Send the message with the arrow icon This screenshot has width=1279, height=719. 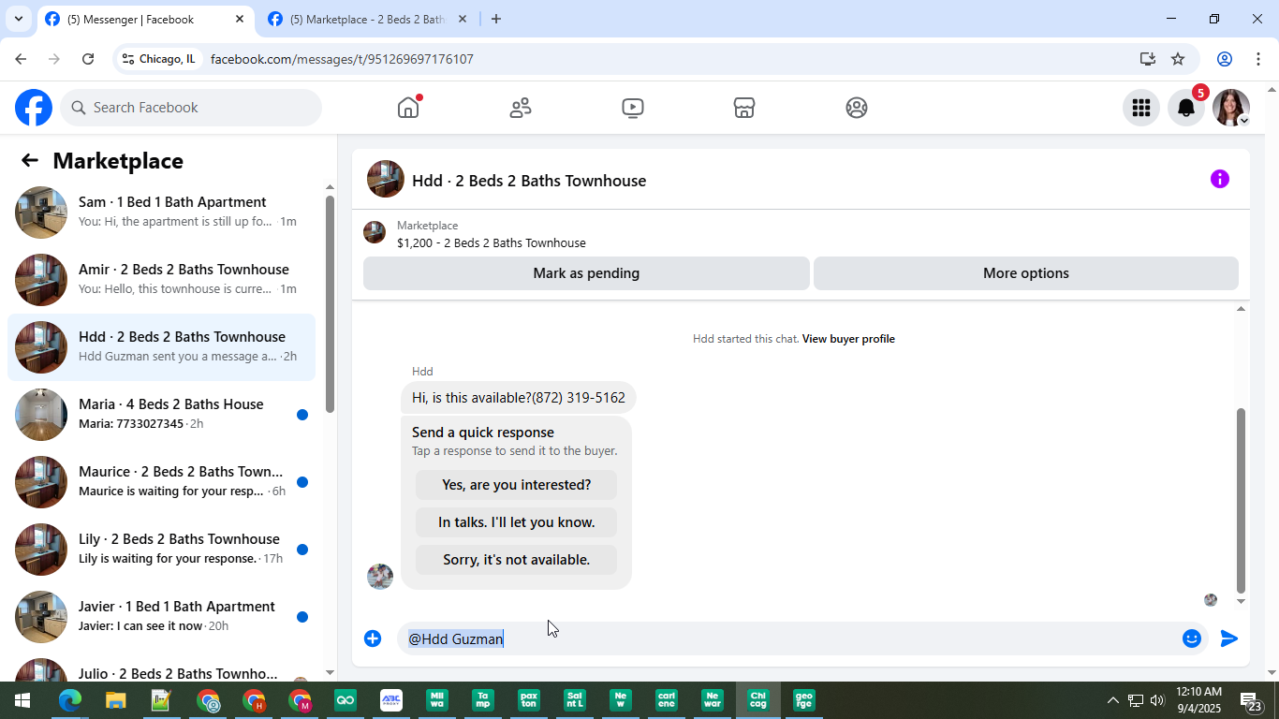pos(1229,638)
